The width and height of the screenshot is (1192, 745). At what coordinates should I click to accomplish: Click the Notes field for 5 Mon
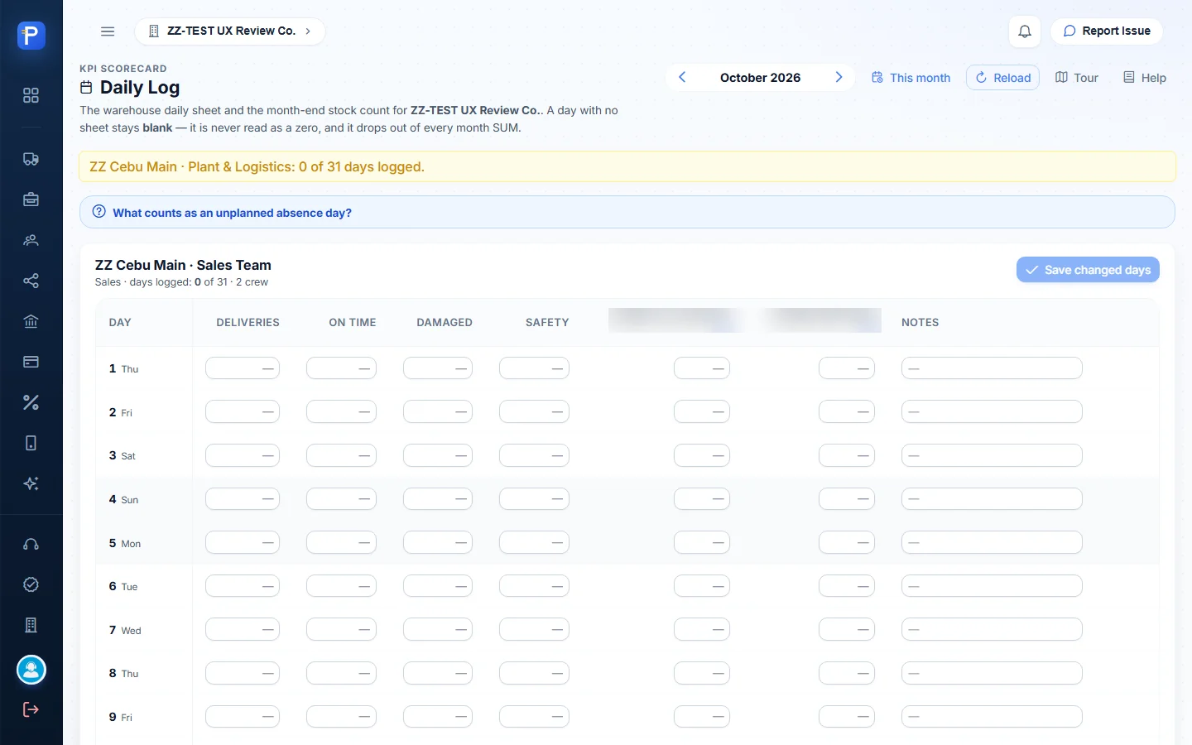click(x=992, y=543)
